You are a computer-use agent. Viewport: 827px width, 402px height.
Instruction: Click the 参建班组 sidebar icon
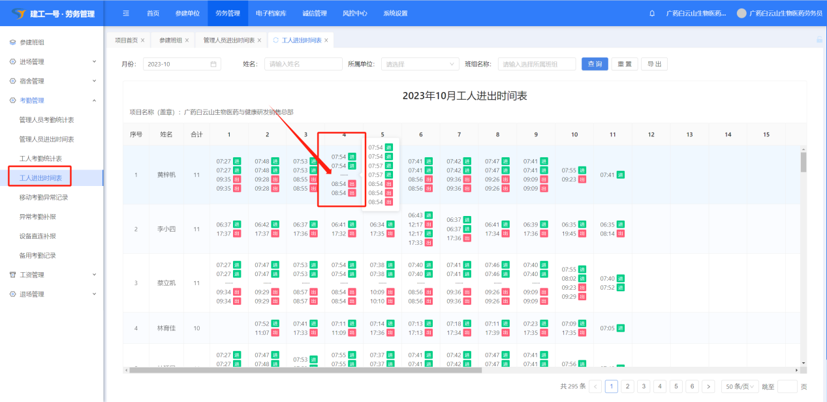12,42
